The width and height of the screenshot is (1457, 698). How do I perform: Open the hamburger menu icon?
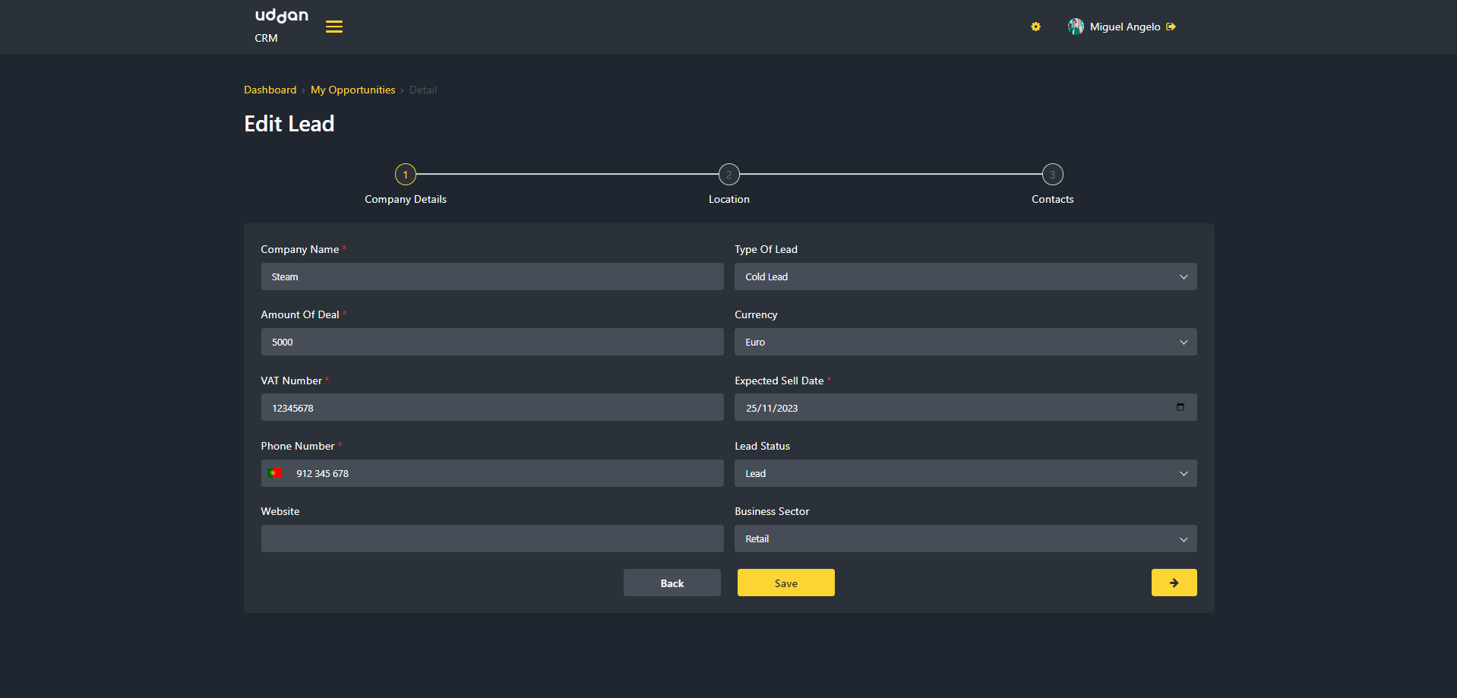click(x=334, y=27)
